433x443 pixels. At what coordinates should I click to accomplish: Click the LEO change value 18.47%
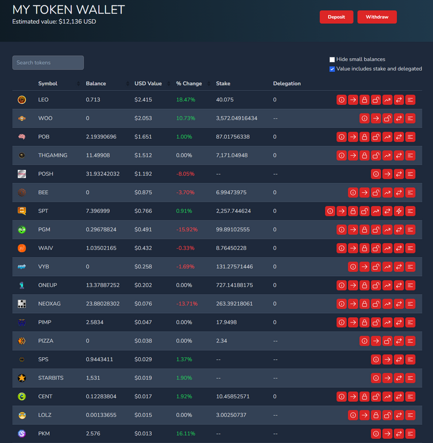[x=185, y=100]
